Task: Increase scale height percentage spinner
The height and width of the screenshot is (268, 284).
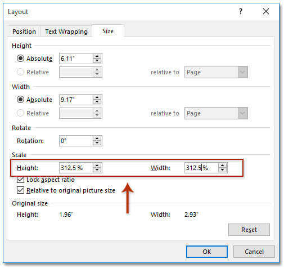Action: (x=97, y=166)
